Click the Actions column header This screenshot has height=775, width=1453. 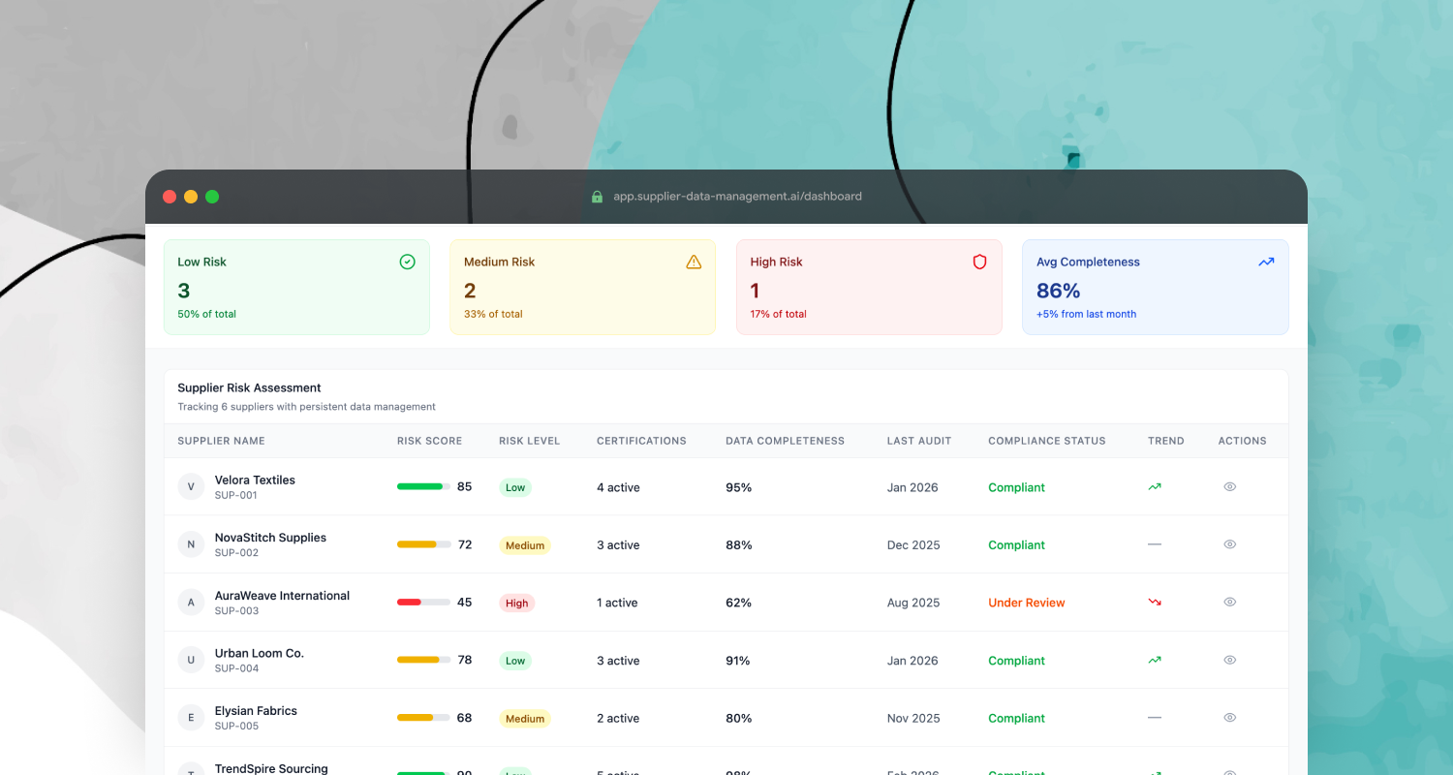(1243, 441)
